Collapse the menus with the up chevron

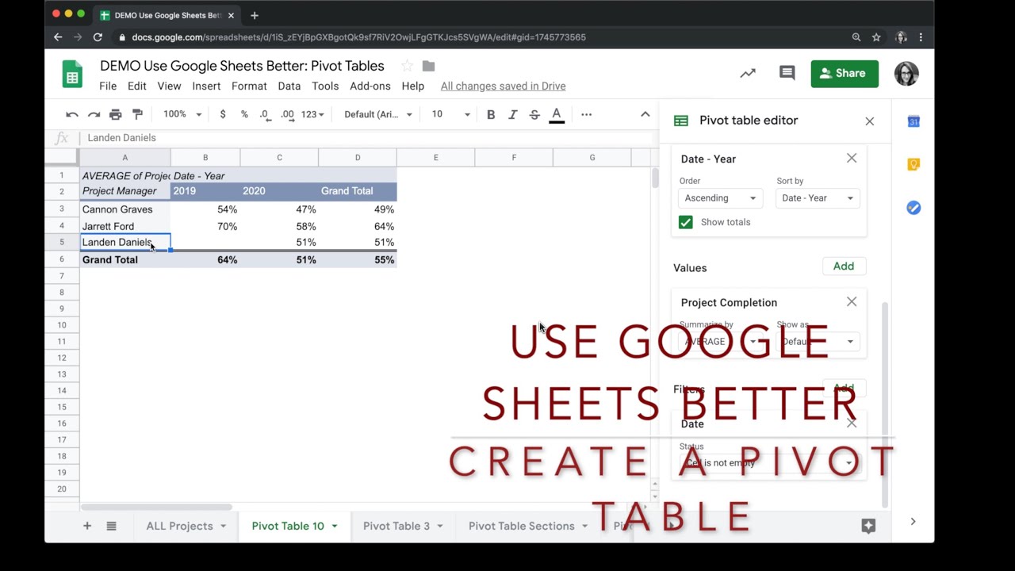[x=645, y=114]
